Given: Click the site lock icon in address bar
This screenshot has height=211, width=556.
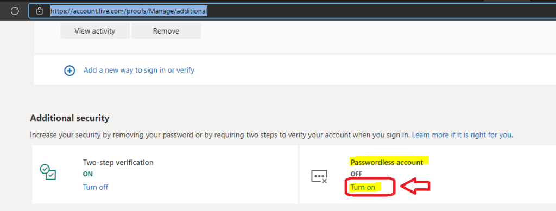Looking at the screenshot, I should coord(40,11).
